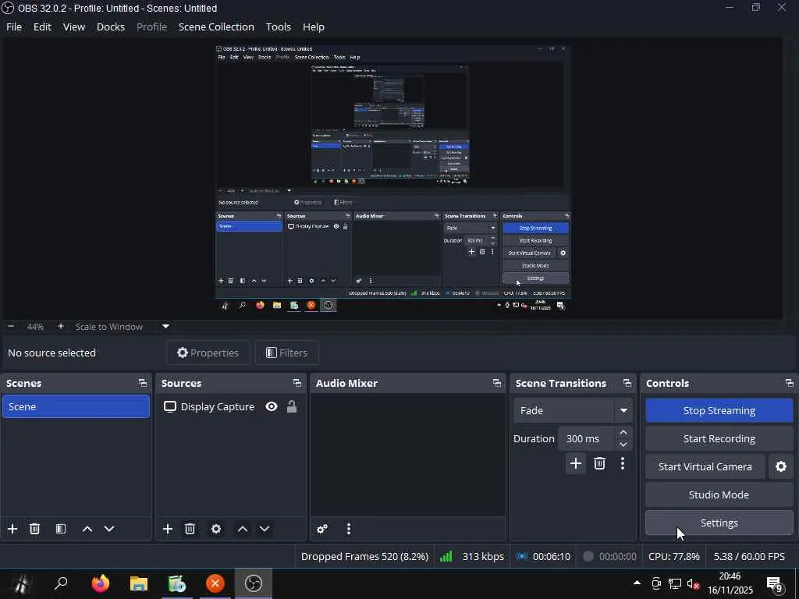Remove selected scene with trash icon

pyautogui.click(x=34, y=529)
